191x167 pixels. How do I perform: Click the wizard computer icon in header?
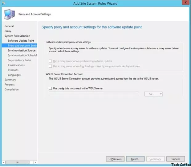point(9,14)
